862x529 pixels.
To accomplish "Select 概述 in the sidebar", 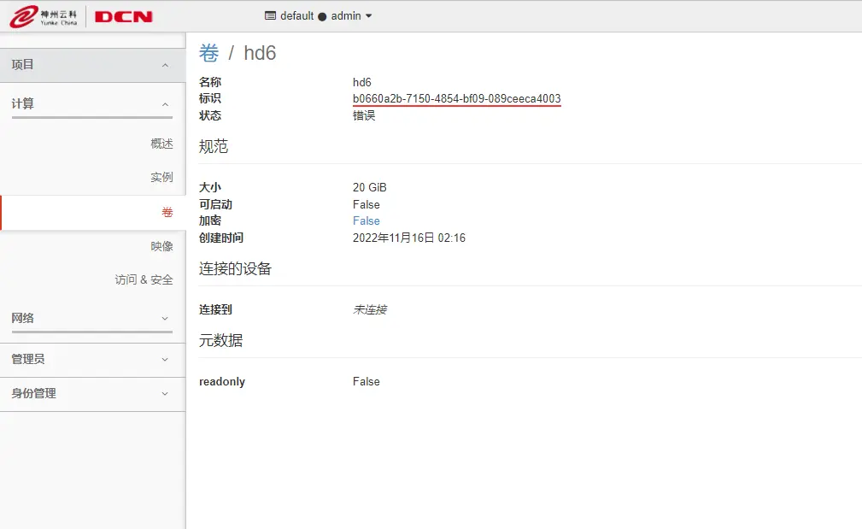I will [x=161, y=144].
